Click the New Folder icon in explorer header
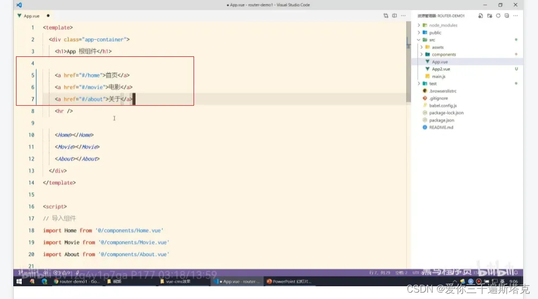The image size is (538, 299). (490, 16)
